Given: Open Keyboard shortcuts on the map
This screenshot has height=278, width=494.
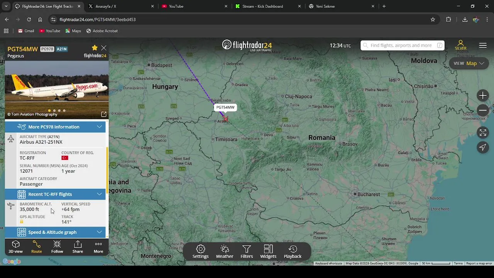Looking at the screenshot, I should tap(328, 263).
